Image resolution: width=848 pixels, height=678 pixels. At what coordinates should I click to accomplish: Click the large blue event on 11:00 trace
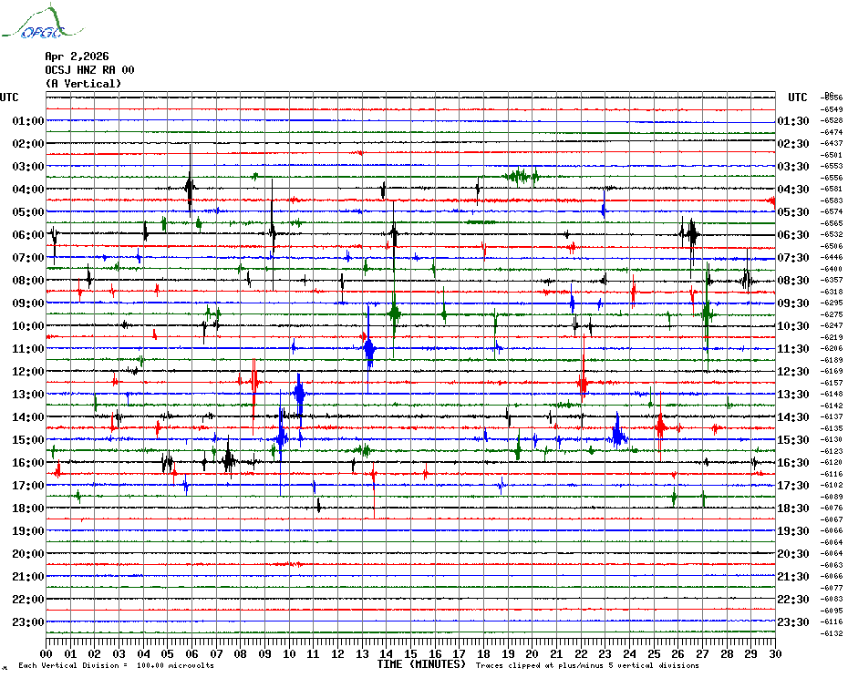369,348
